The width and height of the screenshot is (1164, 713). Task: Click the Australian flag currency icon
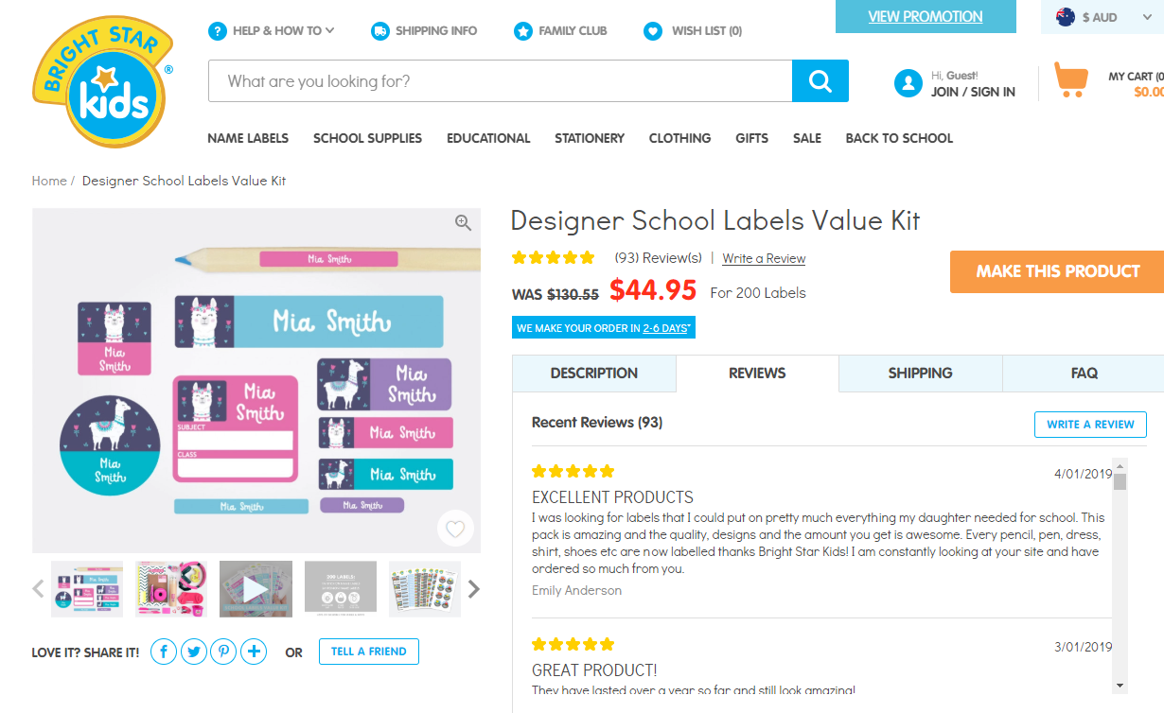[1066, 16]
